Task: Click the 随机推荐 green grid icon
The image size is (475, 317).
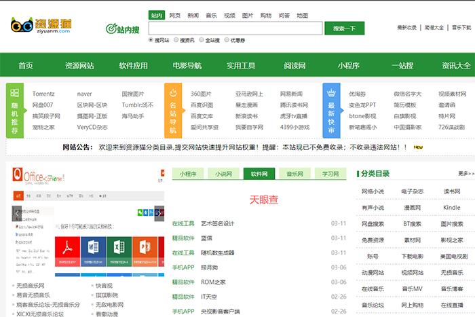Action: 14,93
